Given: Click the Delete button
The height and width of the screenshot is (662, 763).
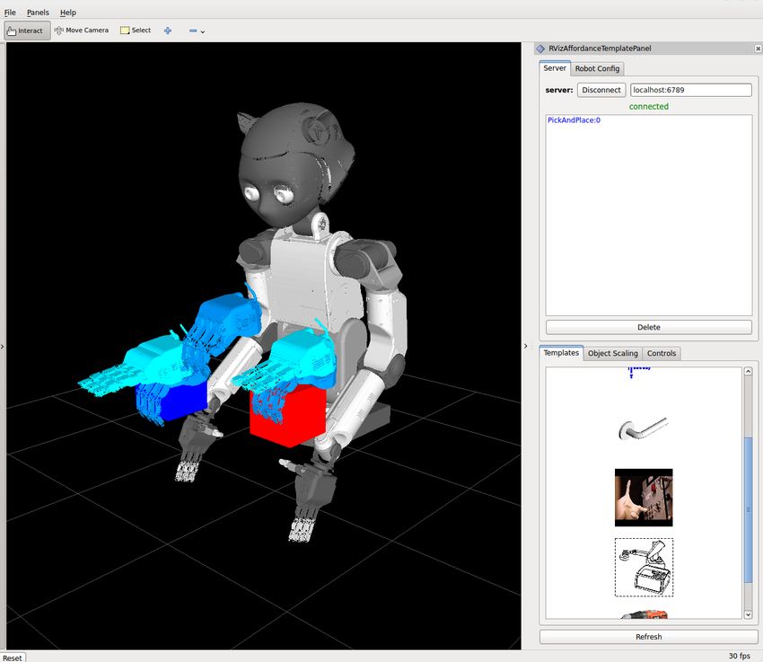Looking at the screenshot, I should (x=649, y=327).
